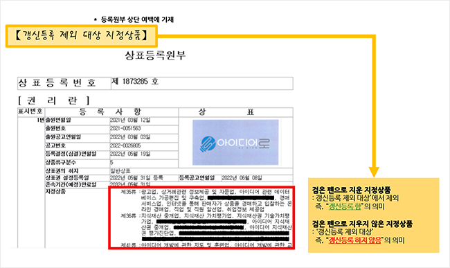
Task: Click the yellow 갱신등록 제외 대상 지정상품 box
Action: tap(82, 36)
